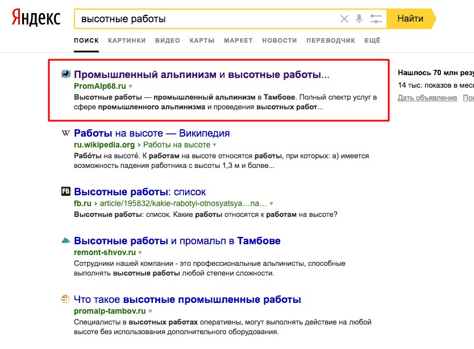Switch to the Маркет tab
Viewport: 474px width, 349px height.
click(238, 40)
